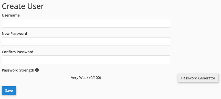Open the Password Generator

pyautogui.click(x=198, y=78)
